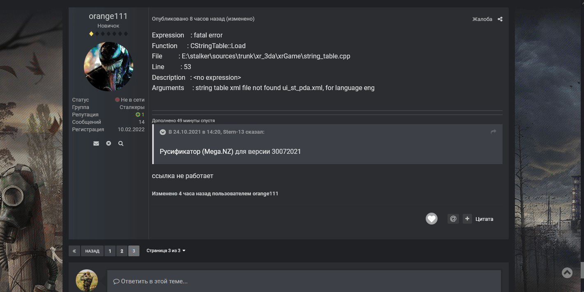Open the Страница 3 из 3 page dropdown
The image size is (584, 292).
click(165, 250)
